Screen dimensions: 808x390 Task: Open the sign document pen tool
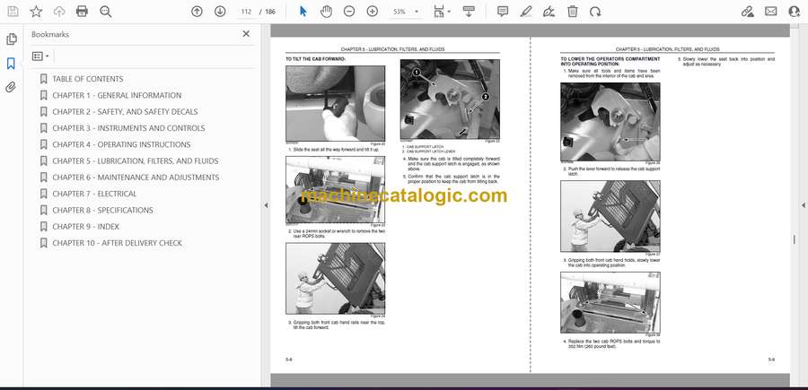click(x=549, y=12)
